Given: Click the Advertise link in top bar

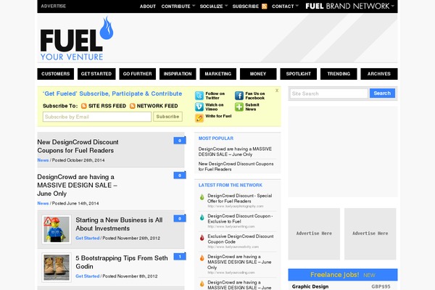Looking at the screenshot, I should 54,6.
